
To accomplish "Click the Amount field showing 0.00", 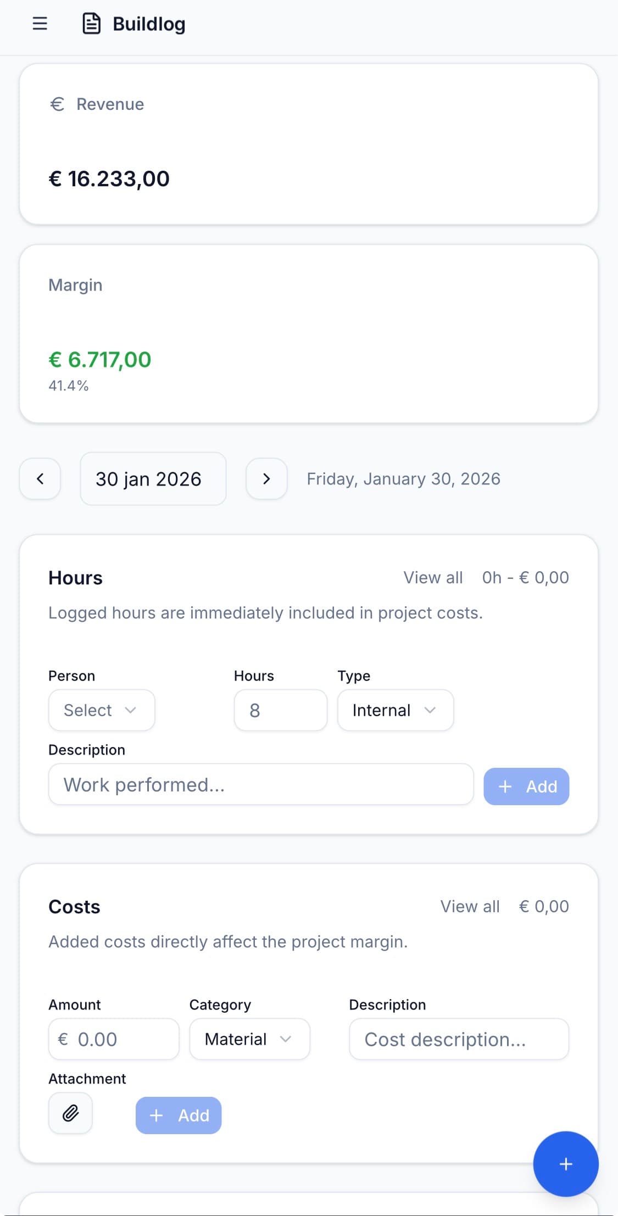I will [x=113, y=1039].
